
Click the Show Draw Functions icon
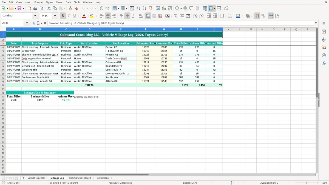(226, 8)
